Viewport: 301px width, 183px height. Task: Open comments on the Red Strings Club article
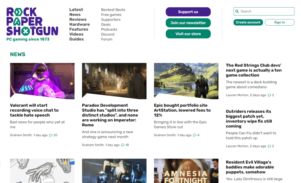pos(271,95)
